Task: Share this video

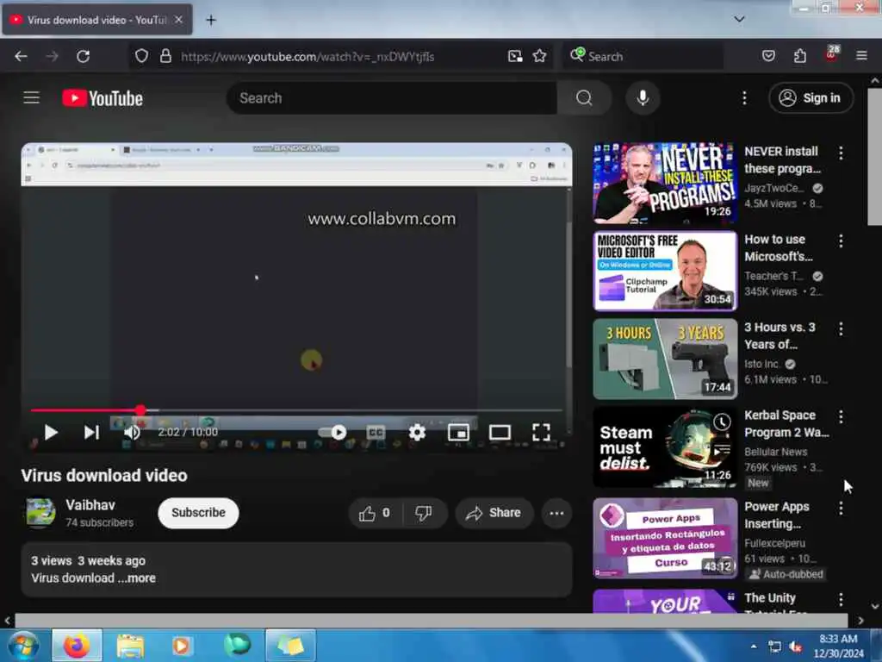Action: 494,513
